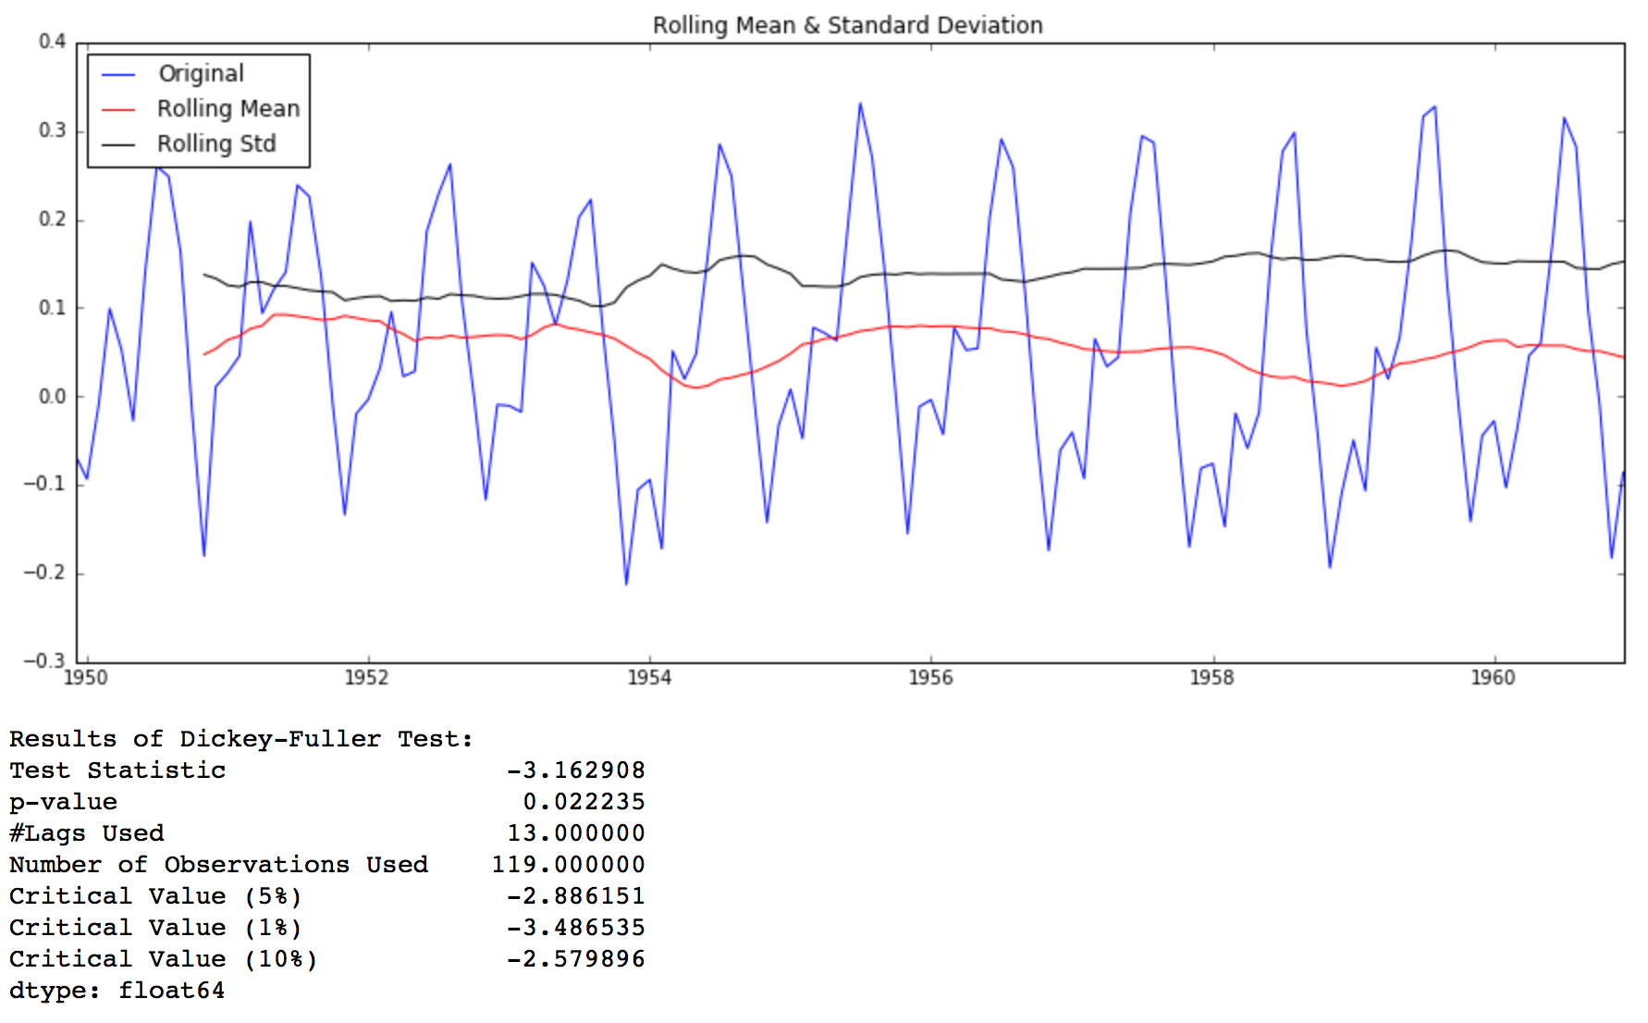Click the Test Statistic value -3.162908
The image size is (1648, 1023).
click(x=575, y=770)
